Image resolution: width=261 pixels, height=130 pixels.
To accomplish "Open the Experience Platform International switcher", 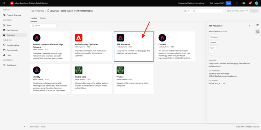I will (191, 3).
